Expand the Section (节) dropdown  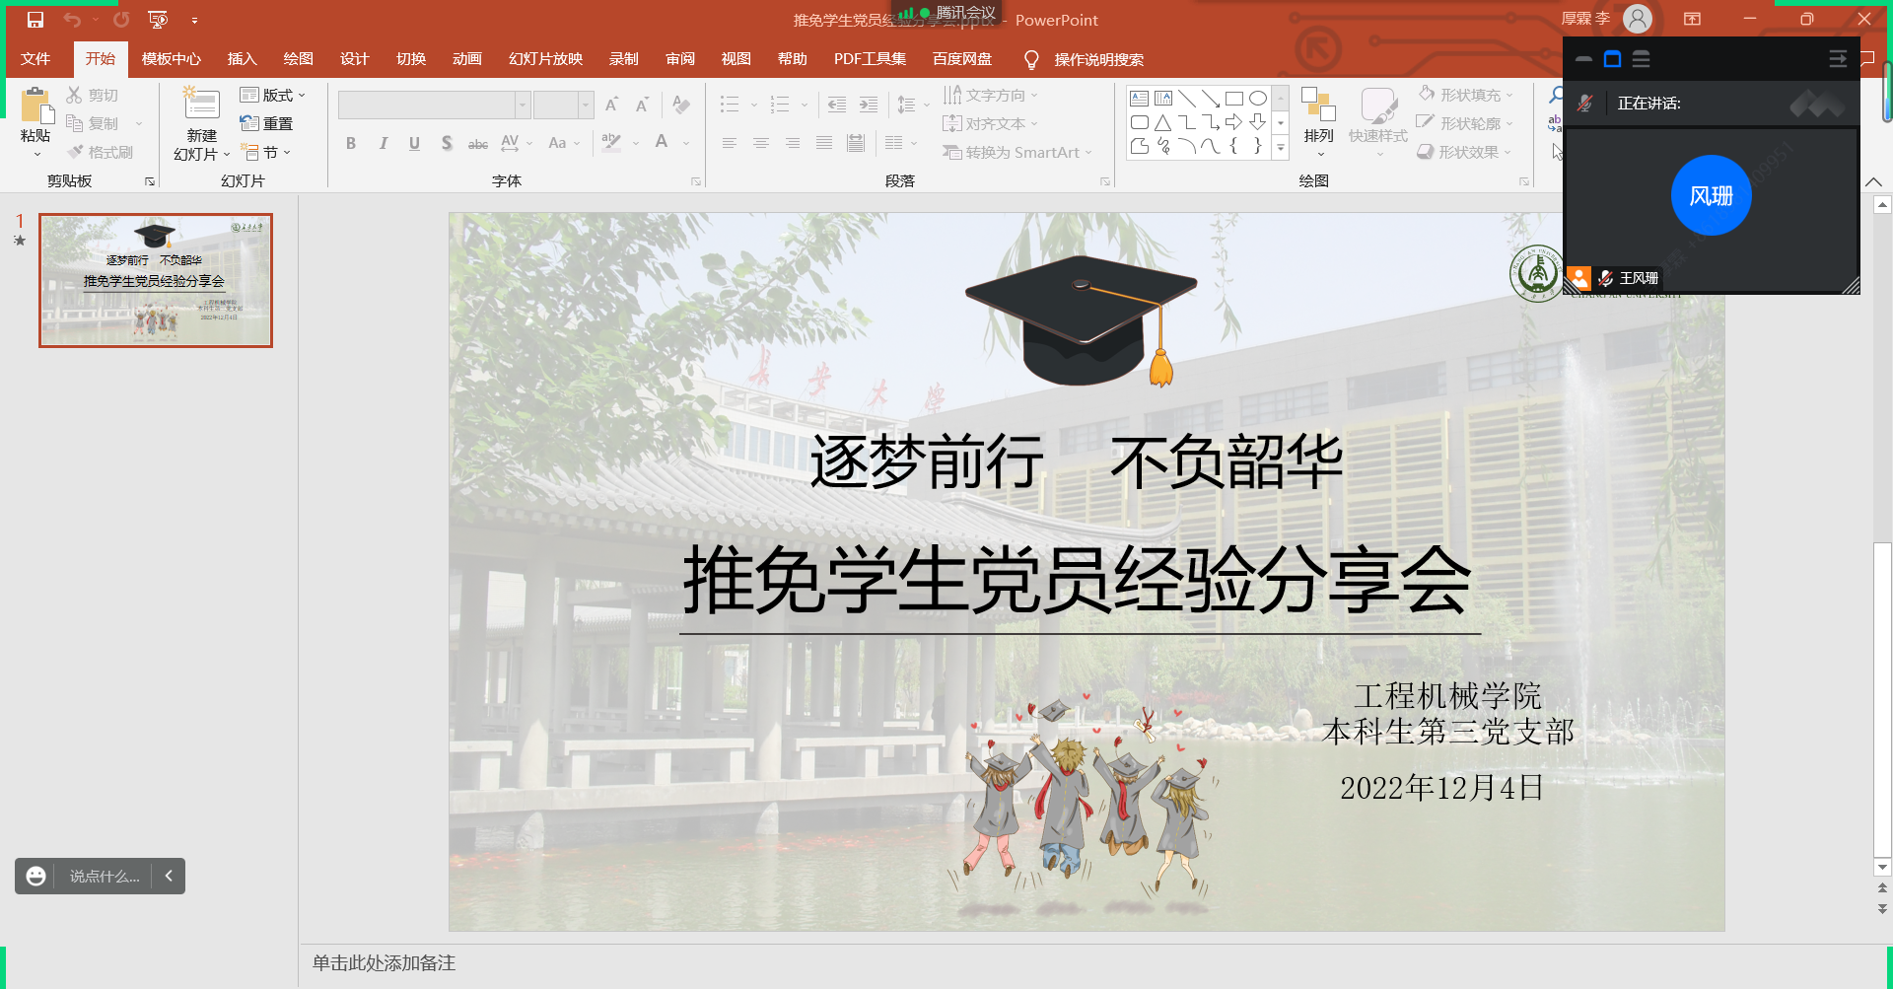coord(267,152)
